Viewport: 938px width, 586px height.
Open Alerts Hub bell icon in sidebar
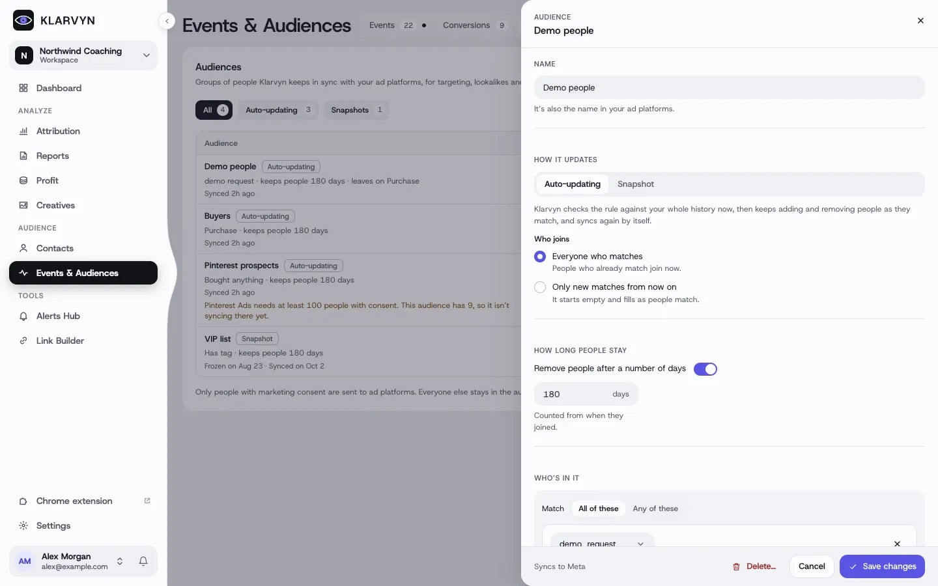[x=23, y=316]
